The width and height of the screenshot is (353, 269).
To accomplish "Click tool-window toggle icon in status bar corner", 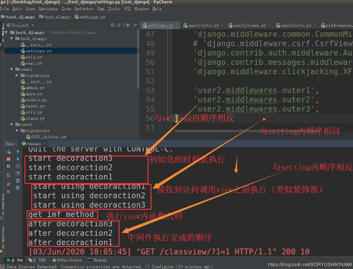I will tap(2, 267).
